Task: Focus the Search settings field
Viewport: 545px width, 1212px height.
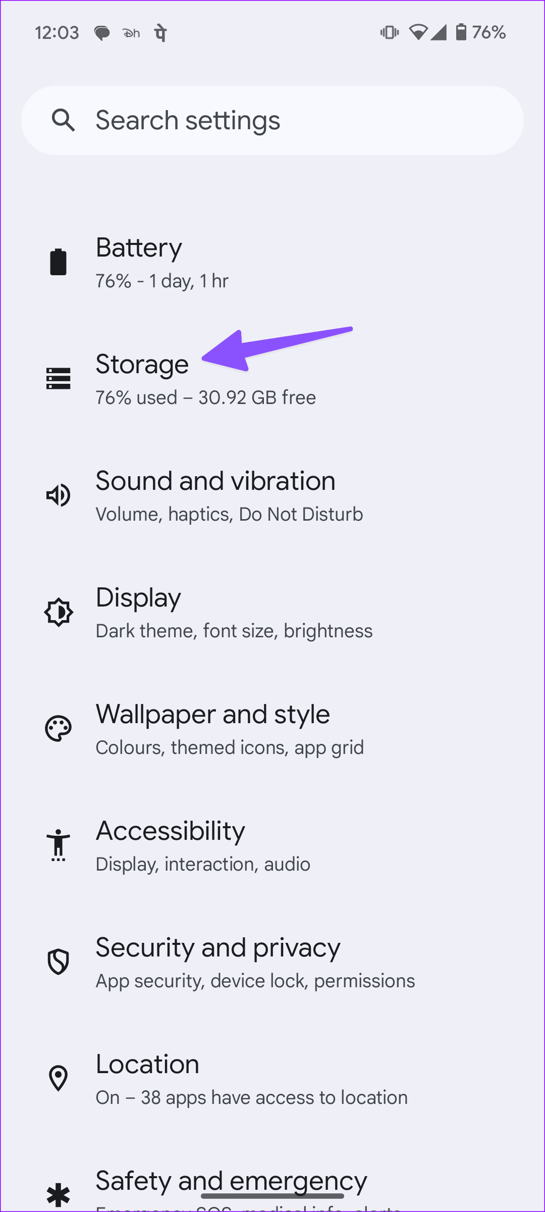Action: click(x=283, y=120)
